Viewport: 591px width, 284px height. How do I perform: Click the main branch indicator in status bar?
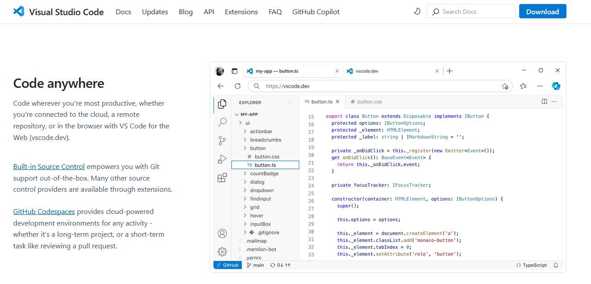click(x=255, y=265)
